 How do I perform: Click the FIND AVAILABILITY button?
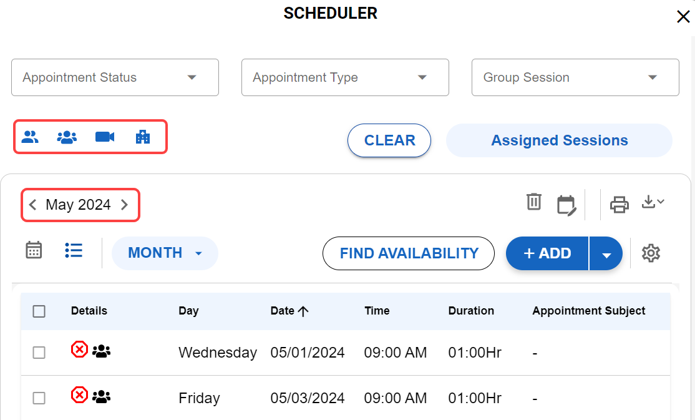[x=409, y=253]
